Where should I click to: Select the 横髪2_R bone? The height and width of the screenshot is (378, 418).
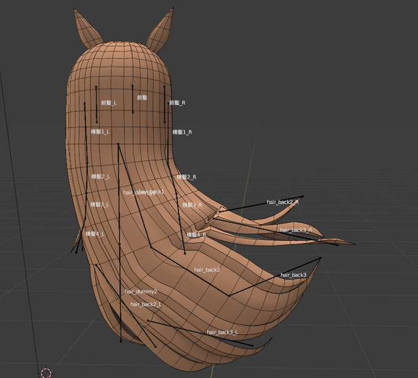coord(187,177)
